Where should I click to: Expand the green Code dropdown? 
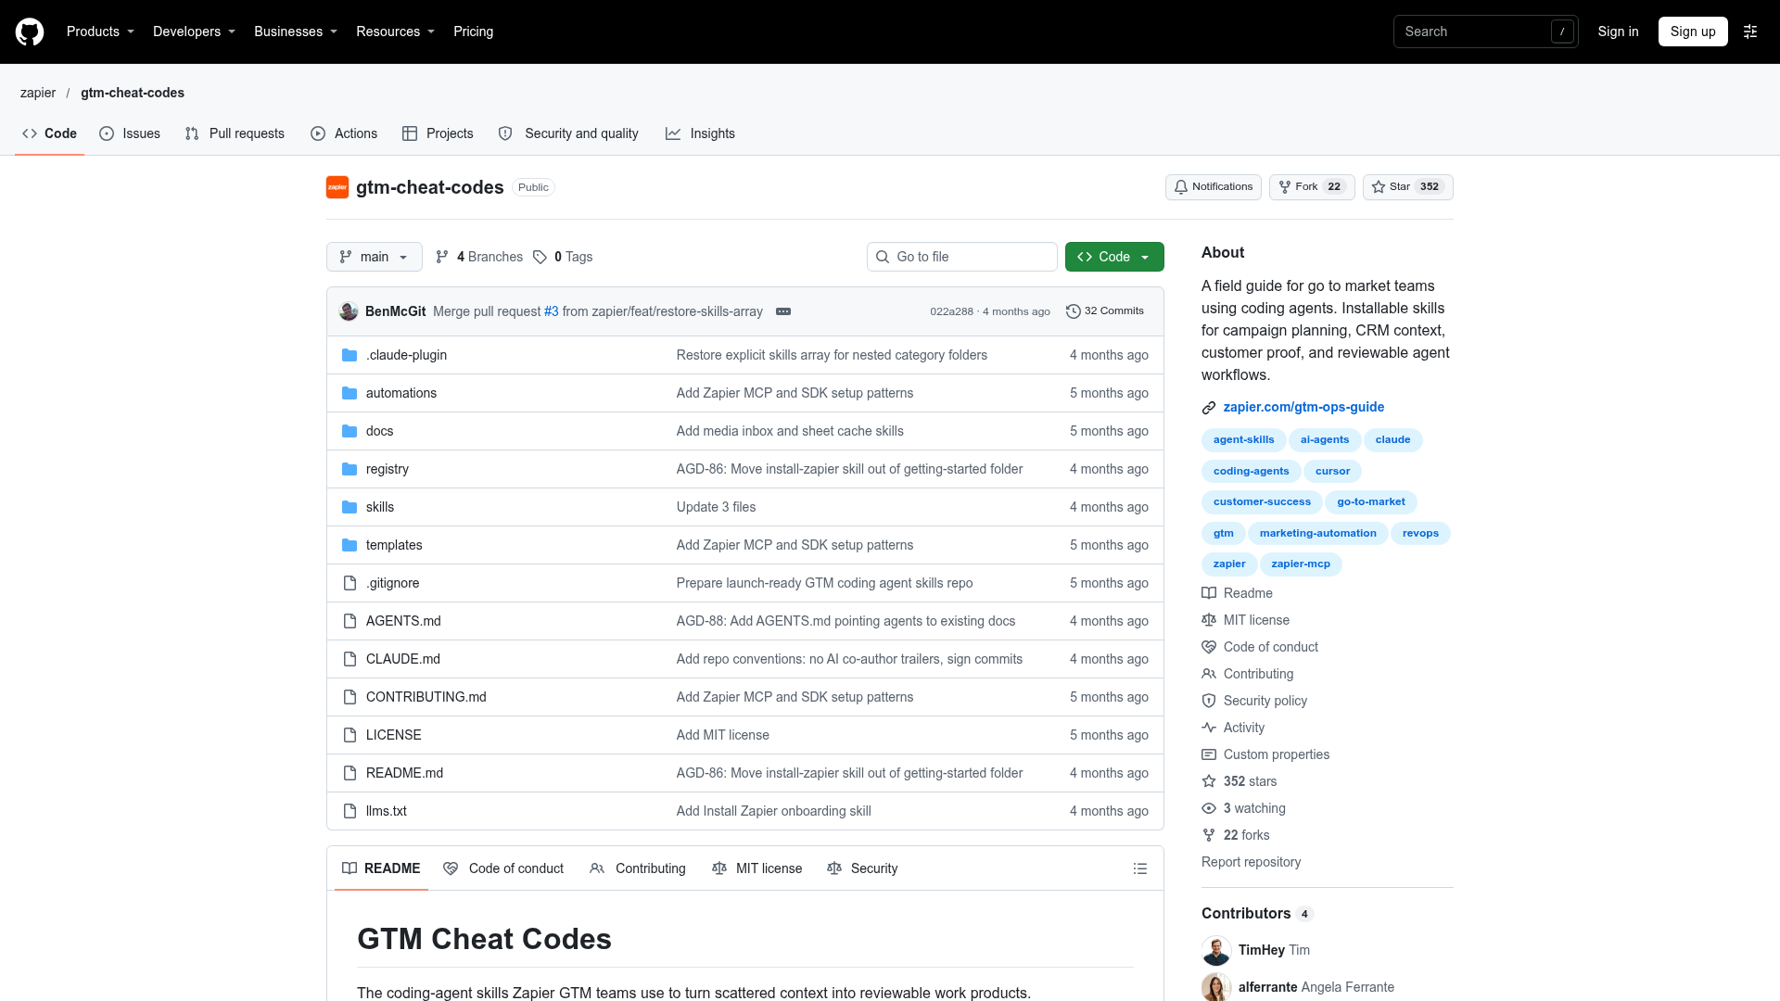click(1114, 257)
